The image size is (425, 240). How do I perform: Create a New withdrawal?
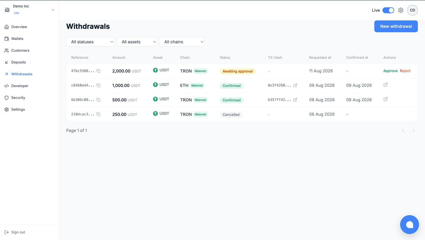(396, 26)
